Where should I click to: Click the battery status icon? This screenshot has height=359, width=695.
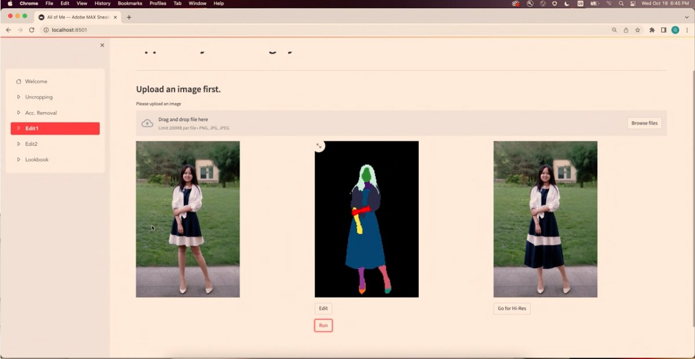click(594, 3)
